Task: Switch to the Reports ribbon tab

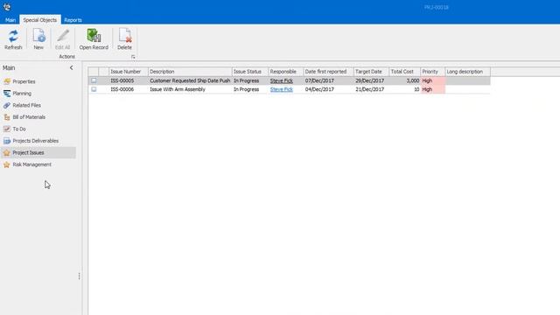Action: coord(73,20)
